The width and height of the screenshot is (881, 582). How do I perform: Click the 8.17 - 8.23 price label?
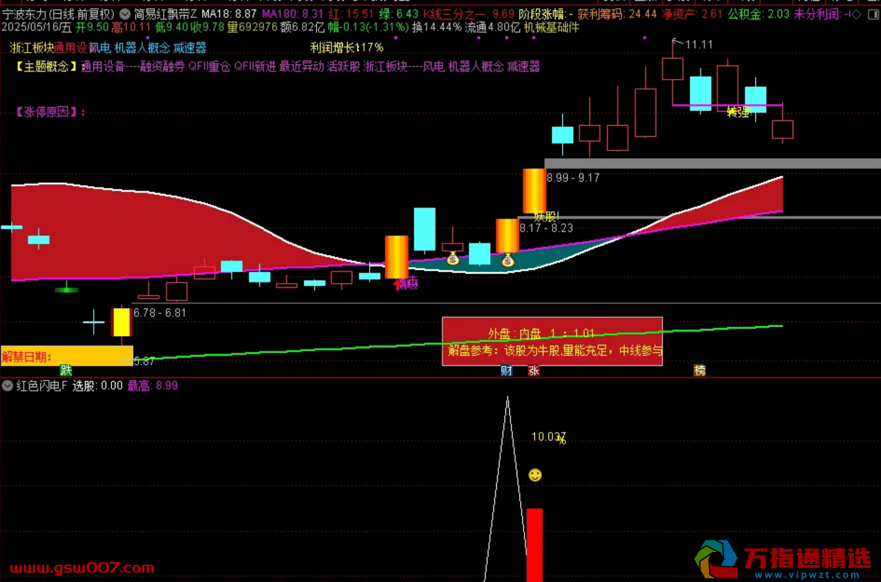click(546, 228)
